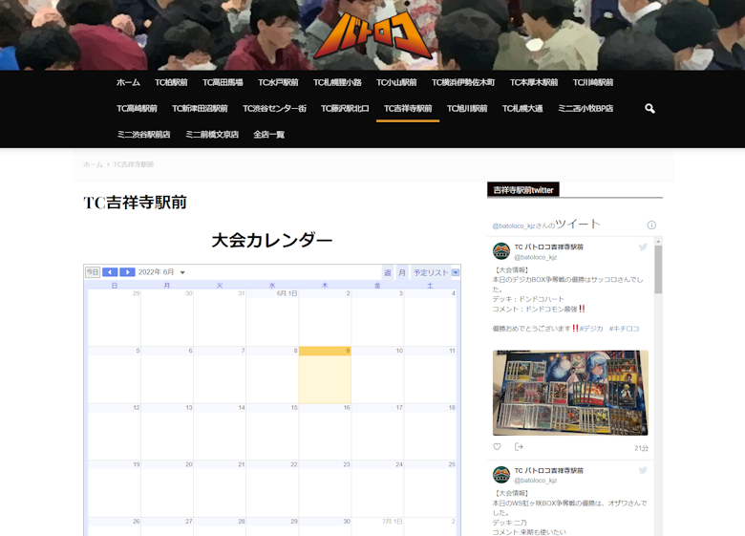The width and height of the screenshot is (745, 536).
Task: Click the 大会カレンダー heading
Action: click(x=272, y=241)
